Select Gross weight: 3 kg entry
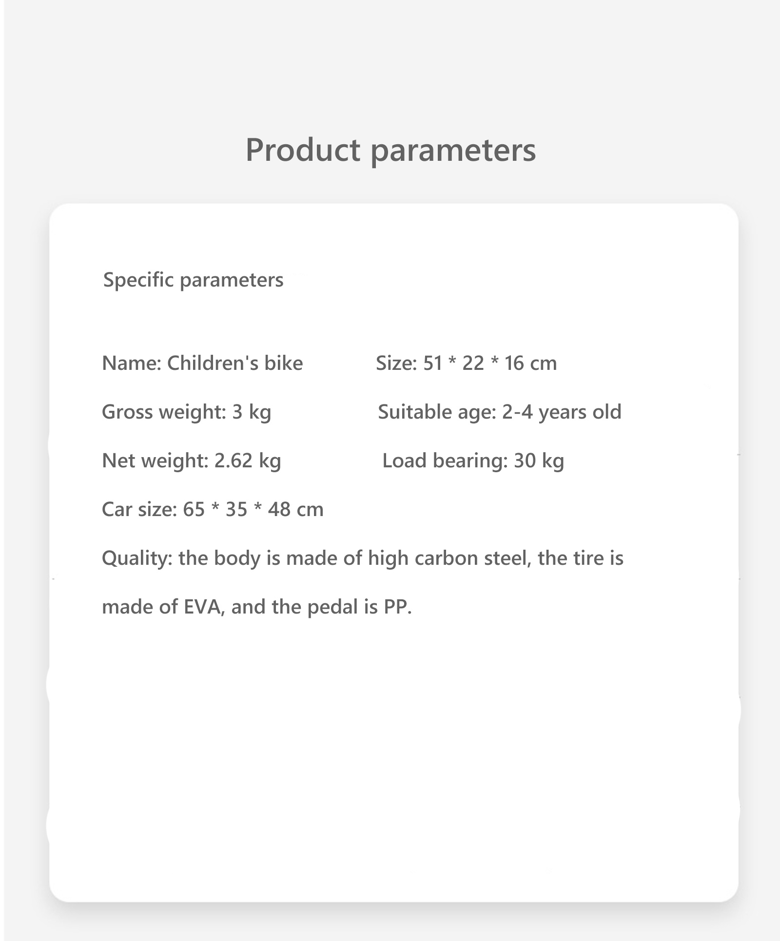 point(186,412)
